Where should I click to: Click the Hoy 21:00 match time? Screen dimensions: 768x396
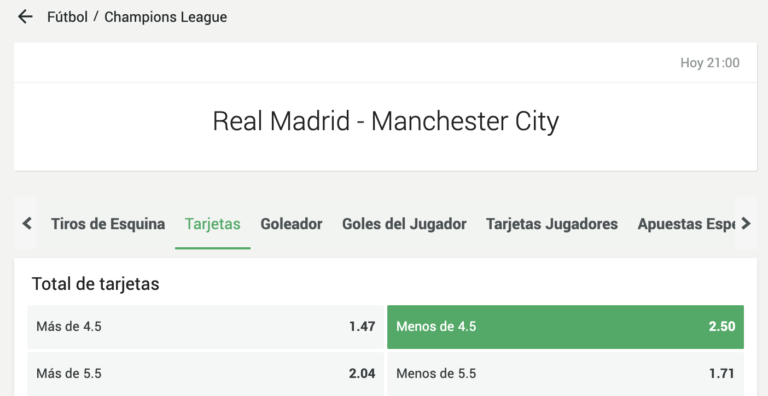pos(710,63)
